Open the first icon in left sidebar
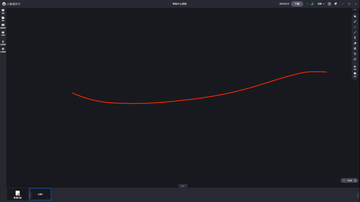Viewport: 360px width, 202px height. 3,11
